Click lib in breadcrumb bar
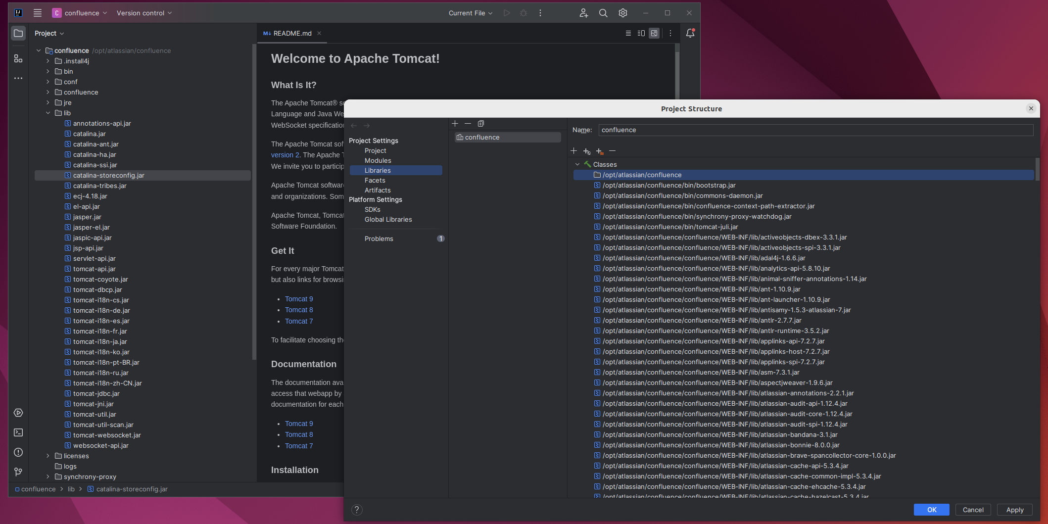Viewport: 1048px width, 524px height. pyautogui.click(x=71, y=489)
